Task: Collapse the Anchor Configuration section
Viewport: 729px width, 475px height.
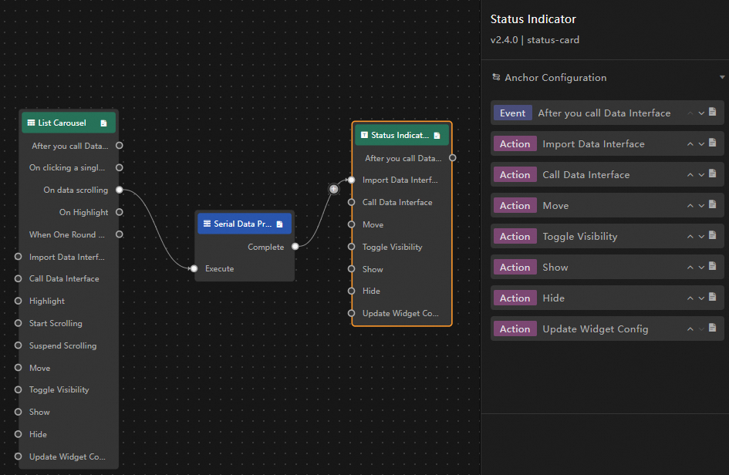Action: 722,78
